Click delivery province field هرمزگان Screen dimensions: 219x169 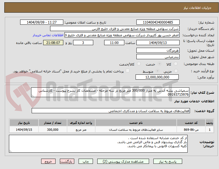pos(158,51)
